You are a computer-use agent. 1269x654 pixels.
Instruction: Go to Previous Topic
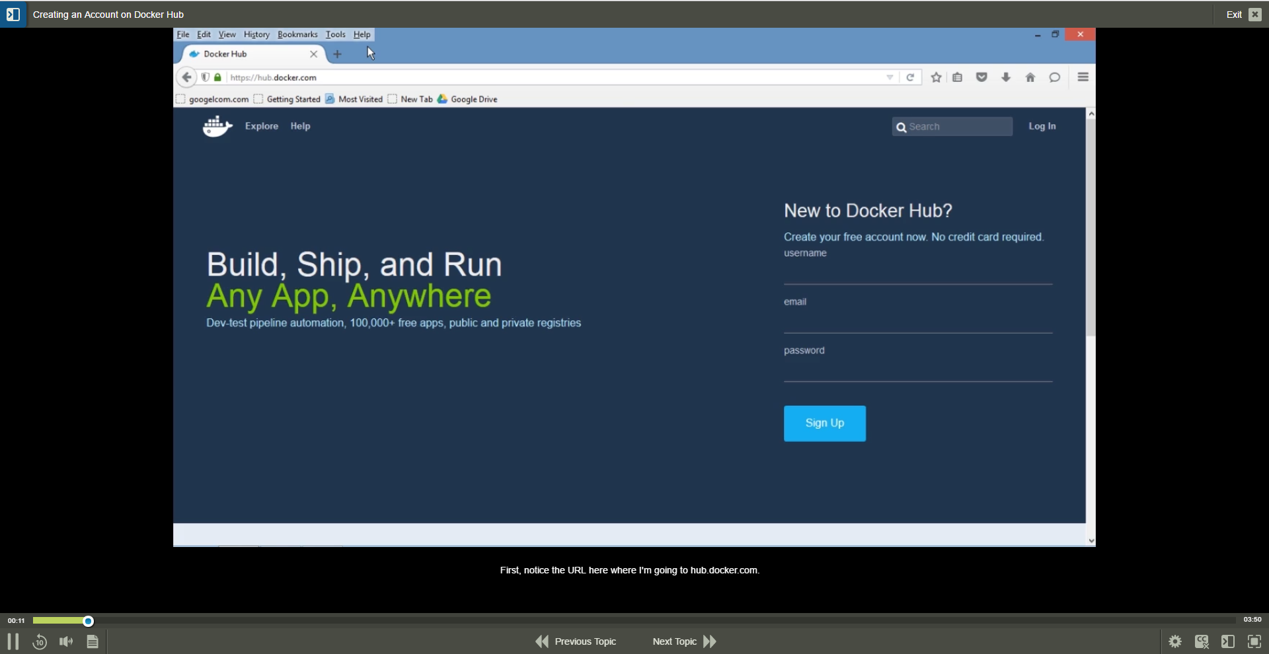(576, 641)
